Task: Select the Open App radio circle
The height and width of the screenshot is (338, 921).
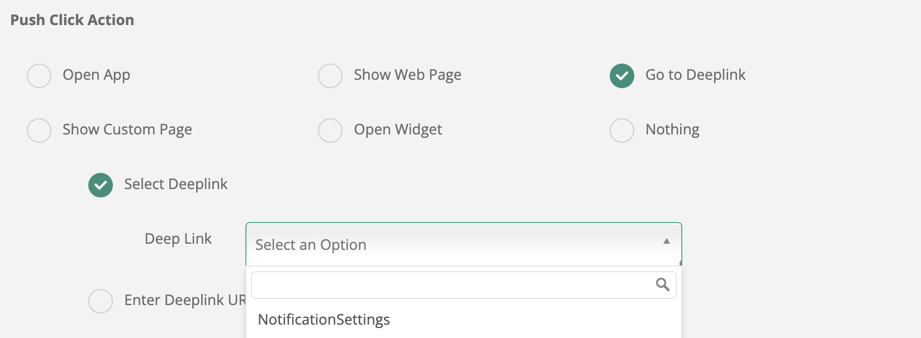Action: pos(39,76)
